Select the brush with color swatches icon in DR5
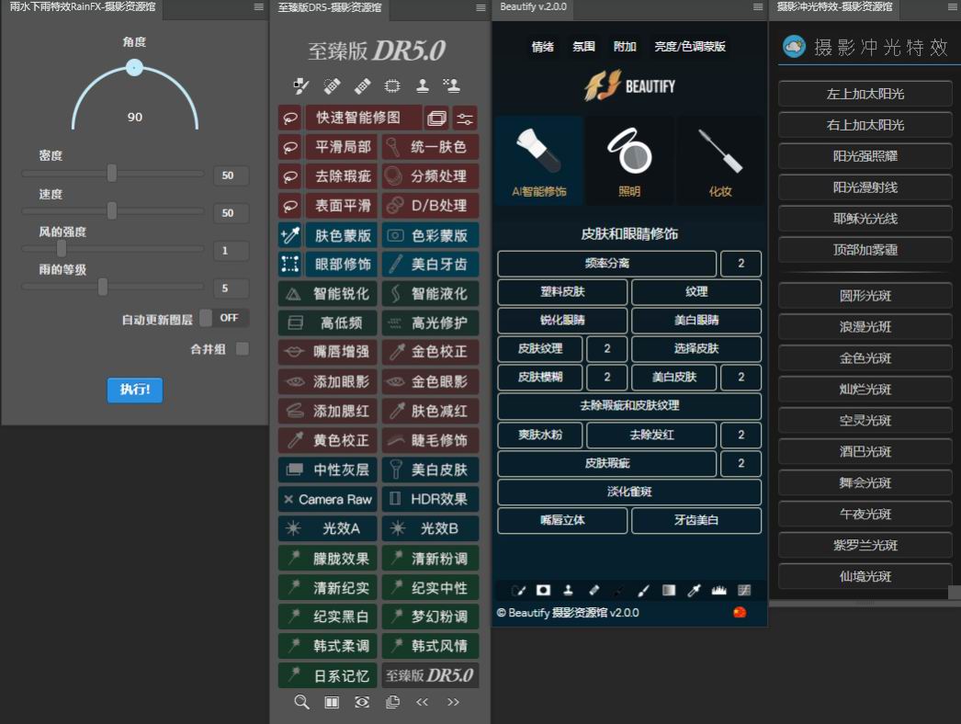961x724 pixels. tap(301, 85)
